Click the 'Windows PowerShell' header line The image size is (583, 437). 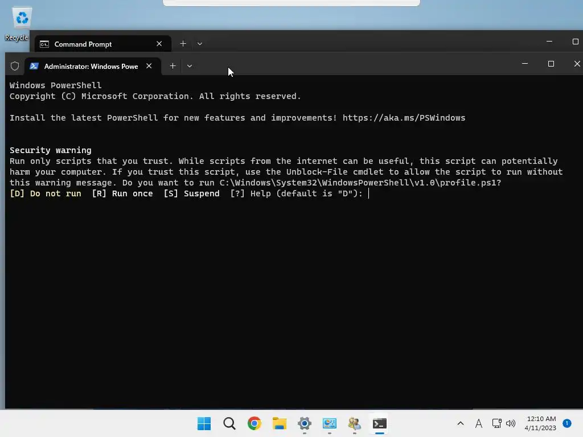pyautogui.click(x=55, y=85)
